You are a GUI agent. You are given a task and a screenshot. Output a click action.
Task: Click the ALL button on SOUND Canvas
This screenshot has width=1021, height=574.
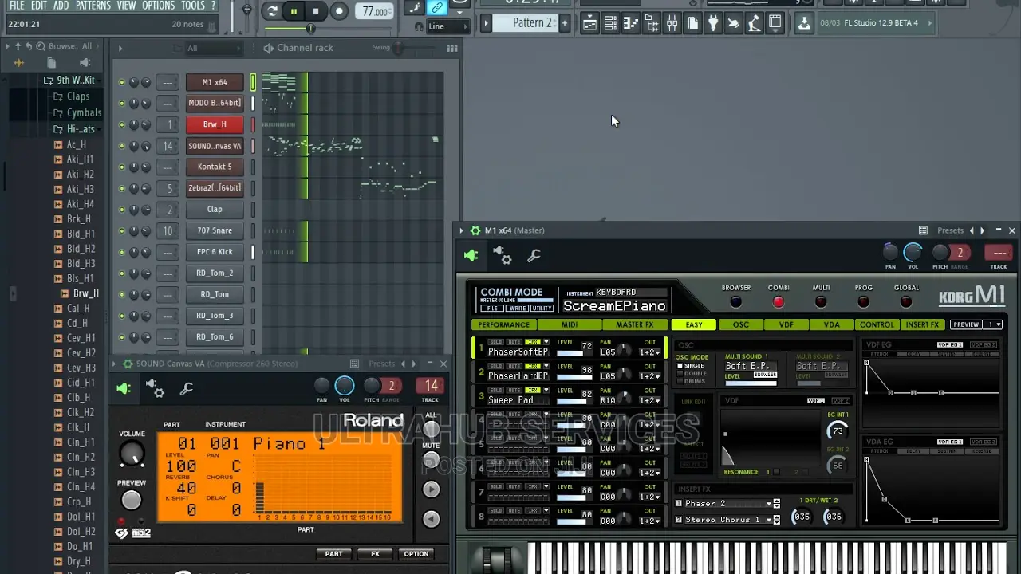point(431,430)
